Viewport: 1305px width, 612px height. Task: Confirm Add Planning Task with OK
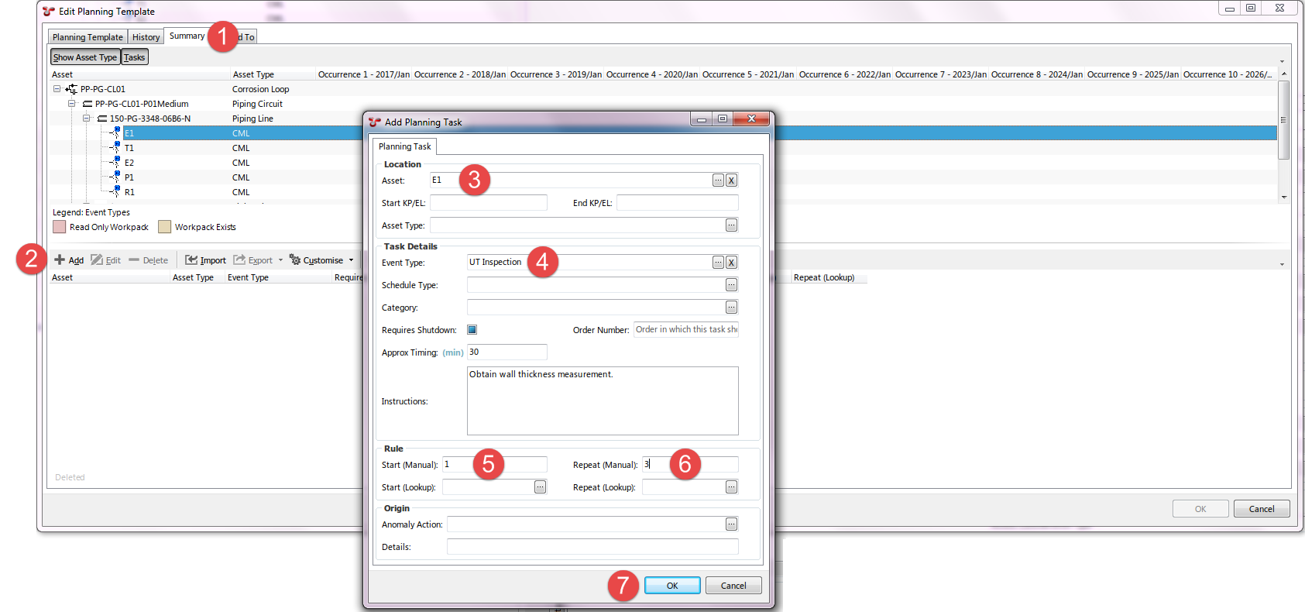point(672,586)
